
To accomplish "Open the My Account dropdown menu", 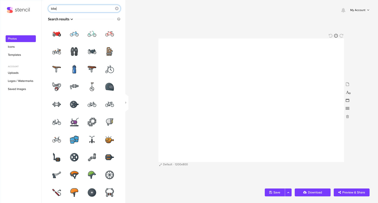I will point(359,10).
